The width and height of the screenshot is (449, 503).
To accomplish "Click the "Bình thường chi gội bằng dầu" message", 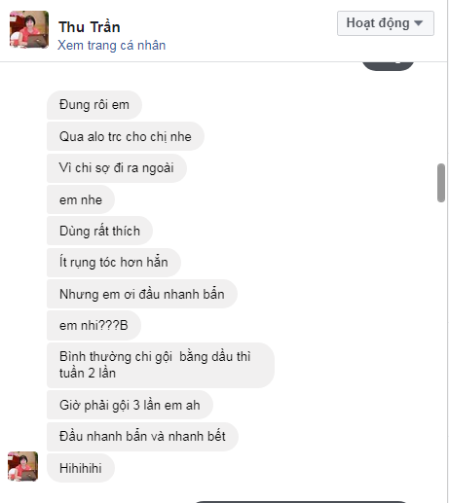I will (x=161, y=365).
